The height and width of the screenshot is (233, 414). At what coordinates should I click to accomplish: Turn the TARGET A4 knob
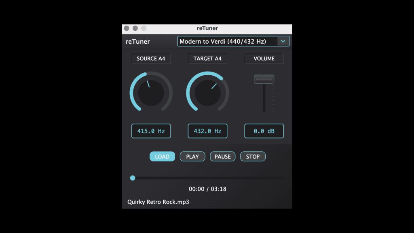click(x=207, y=93)
